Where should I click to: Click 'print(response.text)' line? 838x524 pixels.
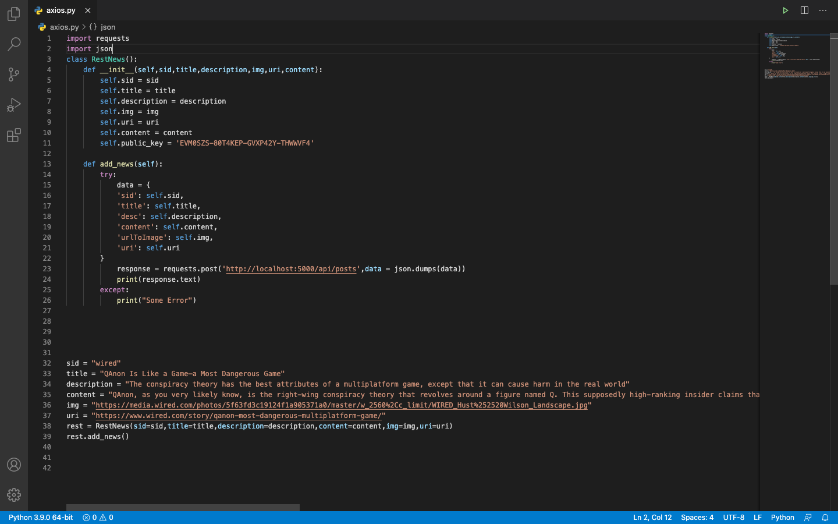159,279
